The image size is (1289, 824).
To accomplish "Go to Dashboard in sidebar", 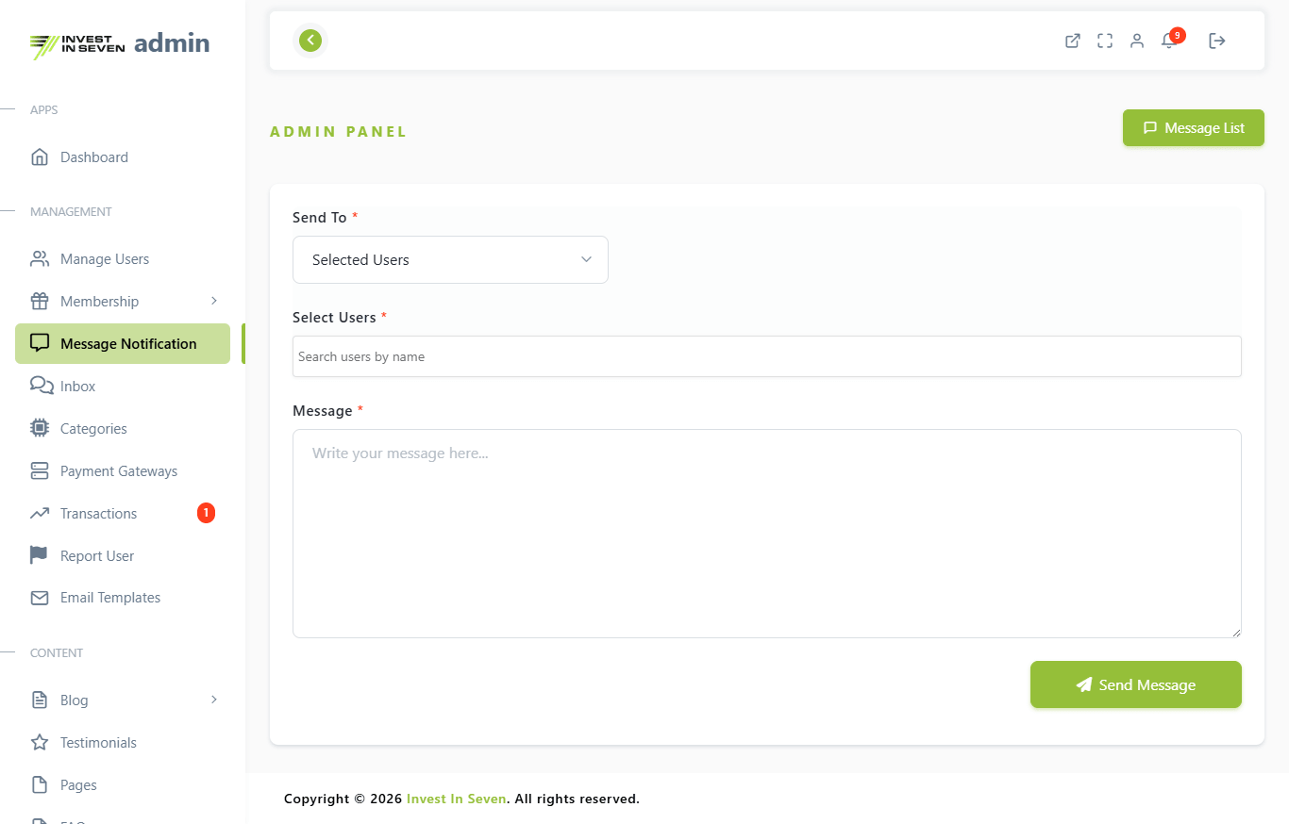I will pyautogui.click(x=93, y=157).
